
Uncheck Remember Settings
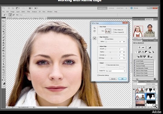pyautogui.click(x=98, y=75)
